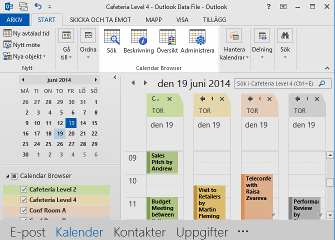This screenshot has width=335, height=240.
Task: Open the Ordna arrange menu
Action: [88, 44]
